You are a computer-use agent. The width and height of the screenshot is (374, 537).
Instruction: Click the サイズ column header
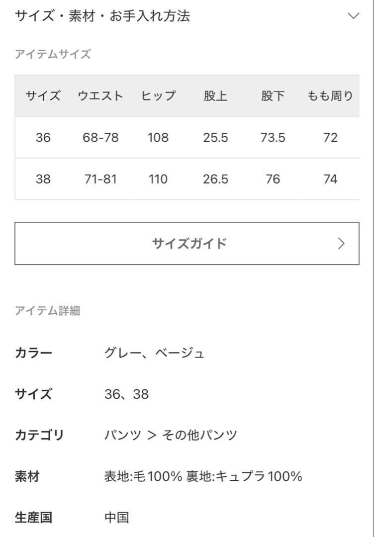click(x=42, y=96)
